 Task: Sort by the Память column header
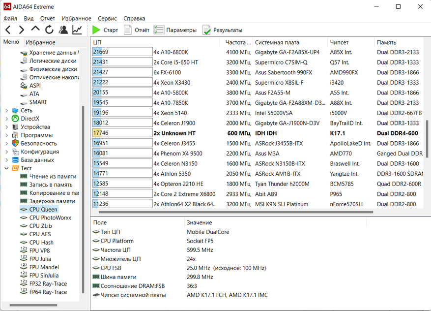(400, 42)
